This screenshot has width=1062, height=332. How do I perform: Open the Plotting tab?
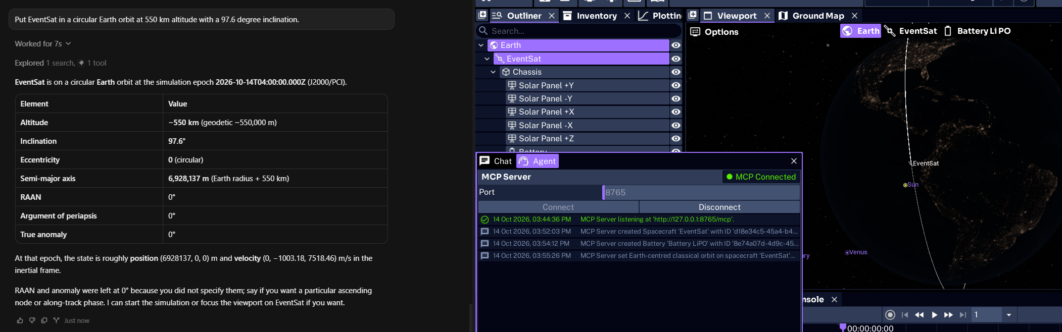(x=660, y=16)
